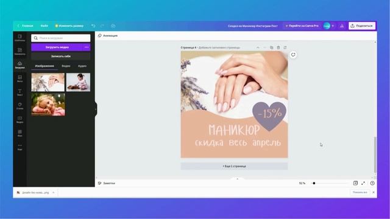
Task: Select the baby sitting upload thumbnail
Action: pos(79,82)
